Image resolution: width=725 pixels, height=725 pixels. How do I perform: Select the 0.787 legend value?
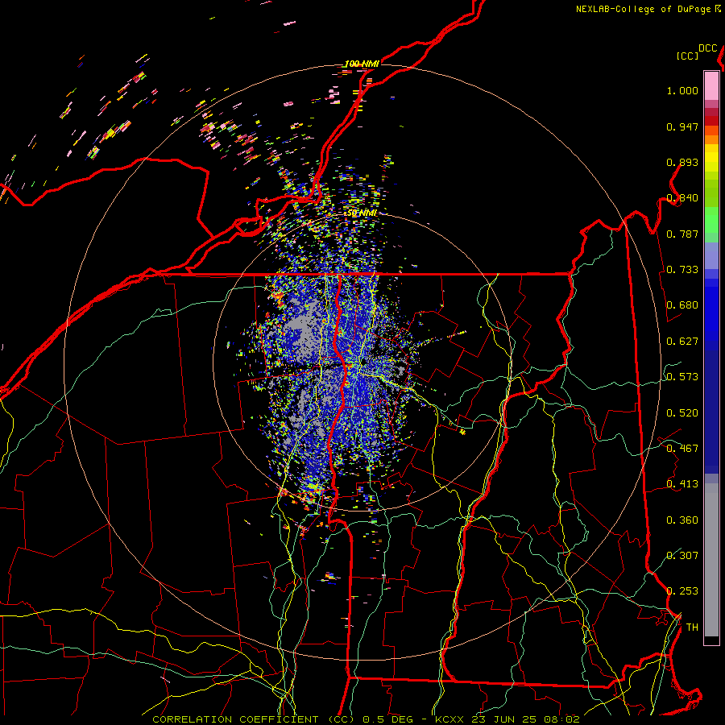pyautogui.click(x=682, y=234)
